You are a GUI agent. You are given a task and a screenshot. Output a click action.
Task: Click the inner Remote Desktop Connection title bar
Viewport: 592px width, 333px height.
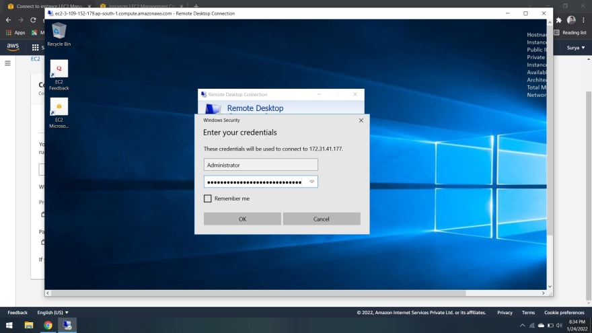(x=281, y=94)
